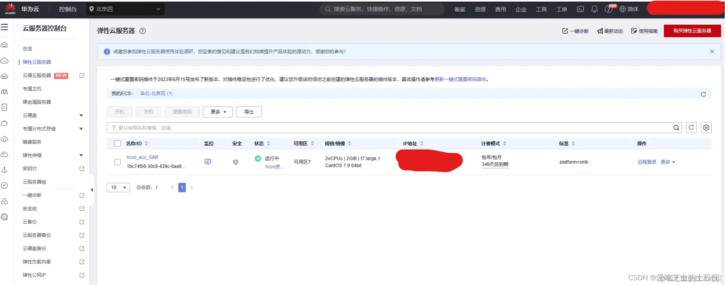Close the survey info banner
Screen dimensions: 725x285
tap(712, 52)
